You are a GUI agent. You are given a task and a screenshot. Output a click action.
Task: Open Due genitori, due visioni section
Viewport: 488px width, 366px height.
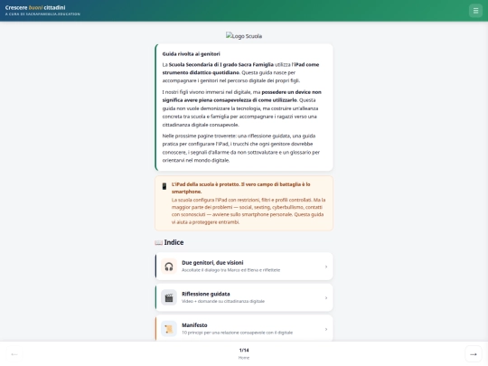pyautogui.click(x=244, y=267)
